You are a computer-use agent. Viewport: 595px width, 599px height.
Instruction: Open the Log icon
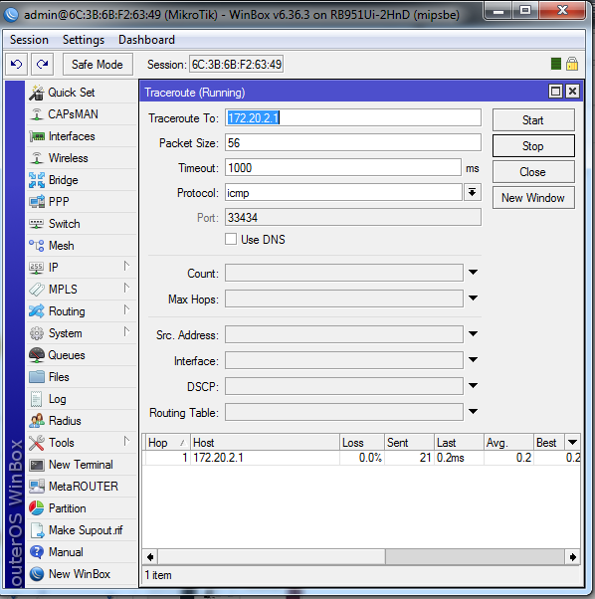pos(37,399)
